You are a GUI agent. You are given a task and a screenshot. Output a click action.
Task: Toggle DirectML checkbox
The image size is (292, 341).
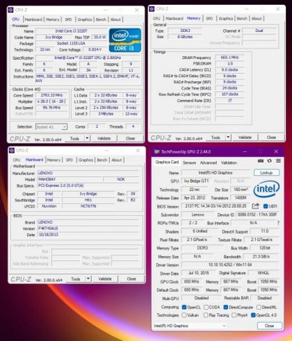(x=259, y=307)
